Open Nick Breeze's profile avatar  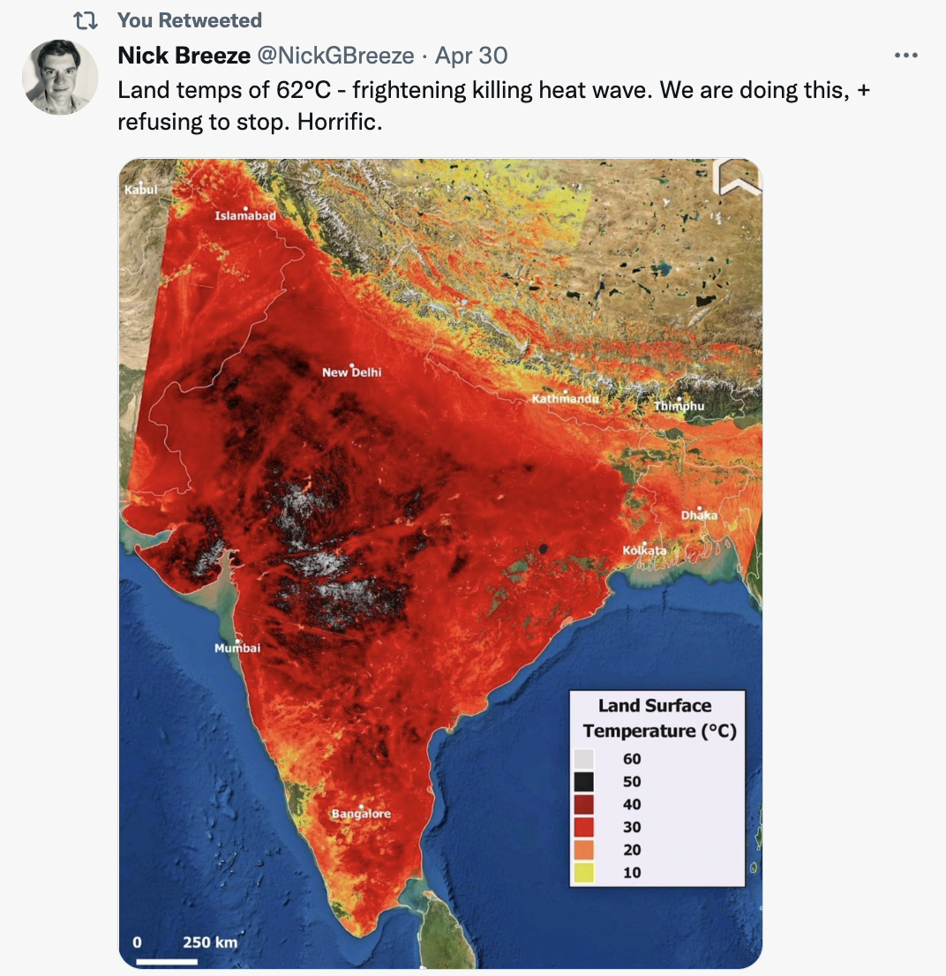[59, 77]
